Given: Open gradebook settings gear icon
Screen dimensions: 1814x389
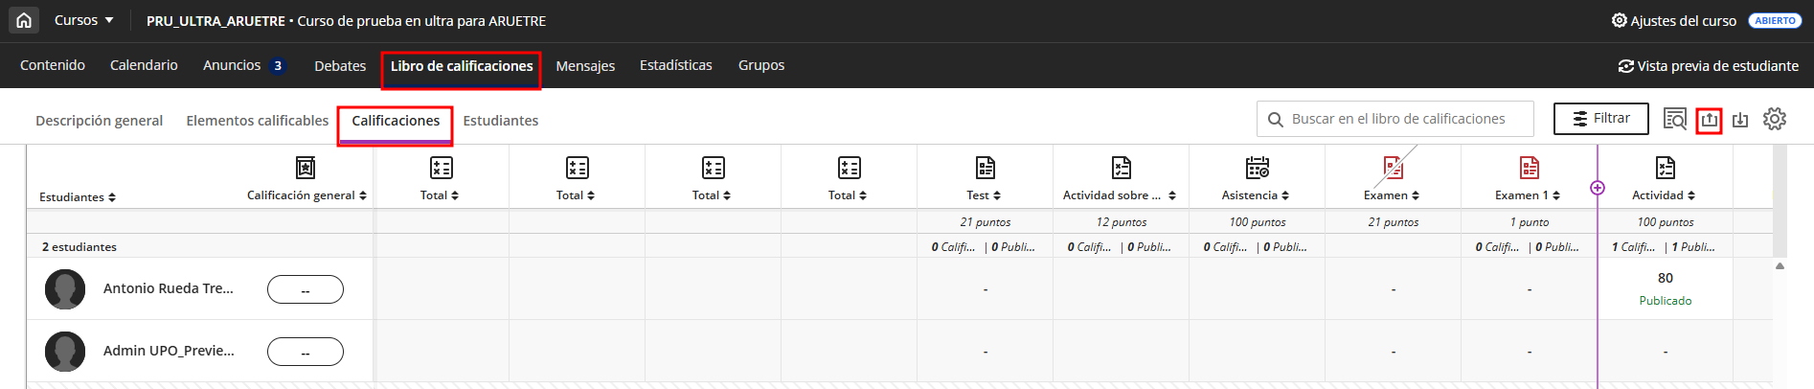Looking at the screenshot, I should click(1775, 119).
